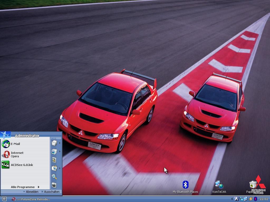Click the first network connection tray icon
Viewport: 270px width, 202px height.
241,199
